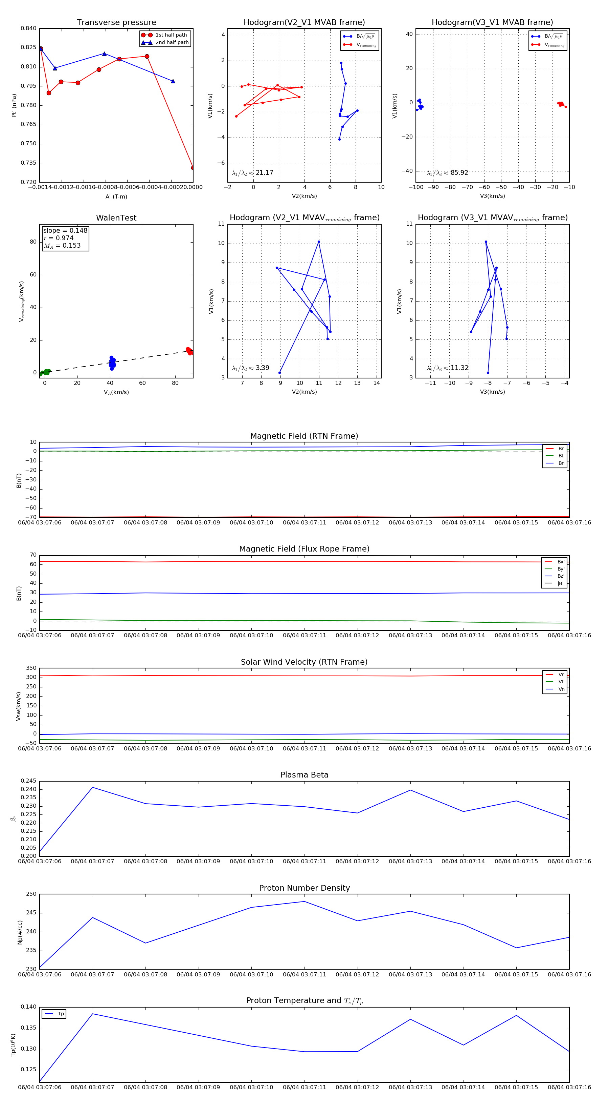This screenshot has height=1118, width=609.
Task: Click the red data cluster in WalenTest
Action: [x=190, y=351]
